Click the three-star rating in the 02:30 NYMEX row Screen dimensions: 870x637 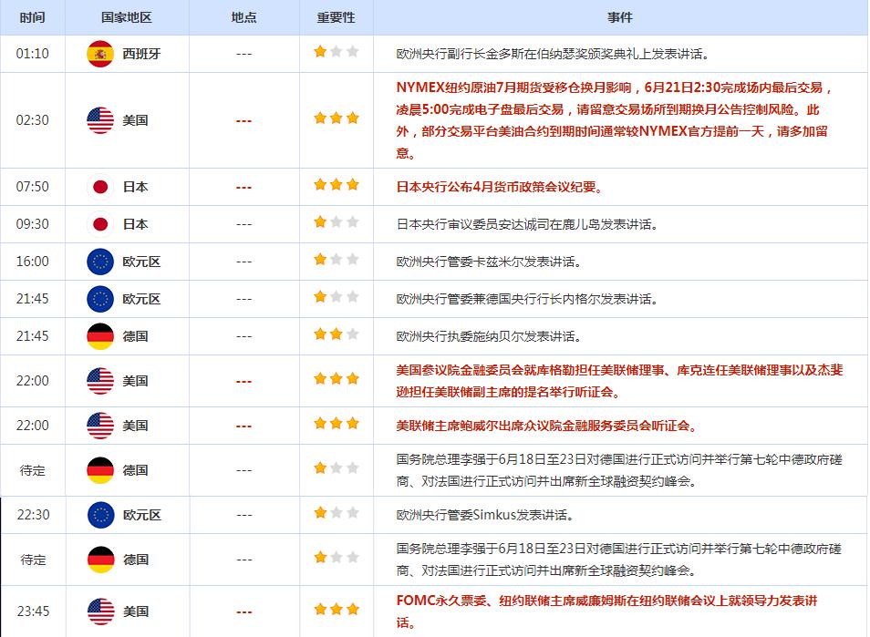337,118
